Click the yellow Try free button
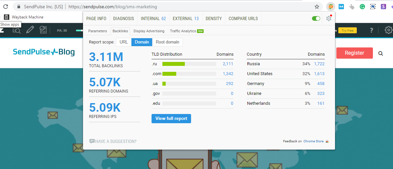 [x=348, y=31]
